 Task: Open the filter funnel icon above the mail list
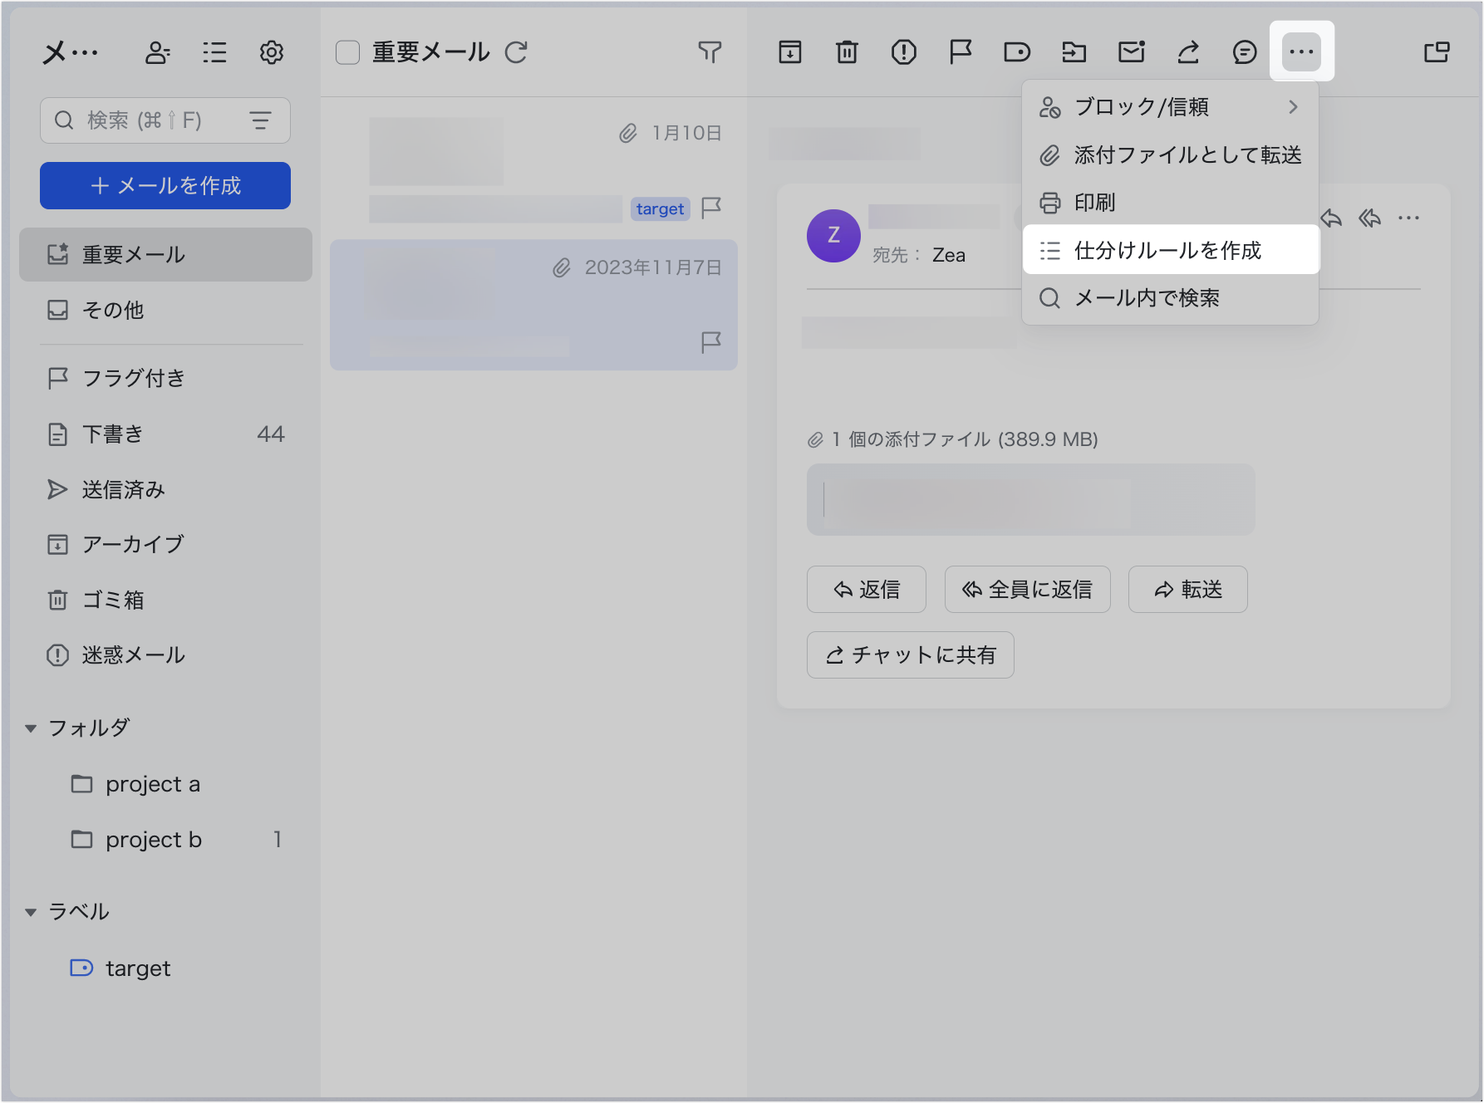coord(710,52)
